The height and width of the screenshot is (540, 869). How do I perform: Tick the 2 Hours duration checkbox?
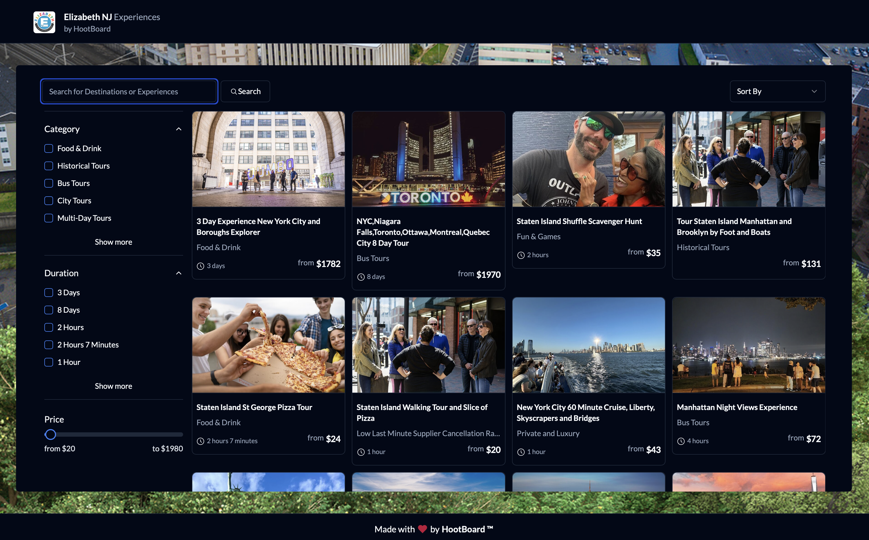point(49,327)
